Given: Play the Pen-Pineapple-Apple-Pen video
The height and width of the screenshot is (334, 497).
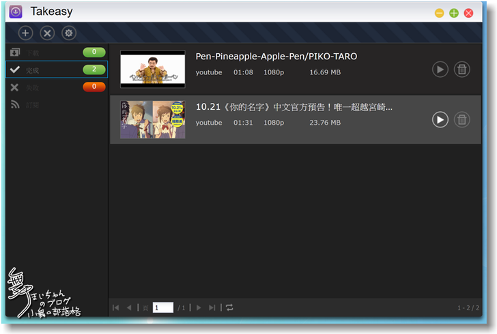Looking at the screenshot, I should [x=440, y=70].
